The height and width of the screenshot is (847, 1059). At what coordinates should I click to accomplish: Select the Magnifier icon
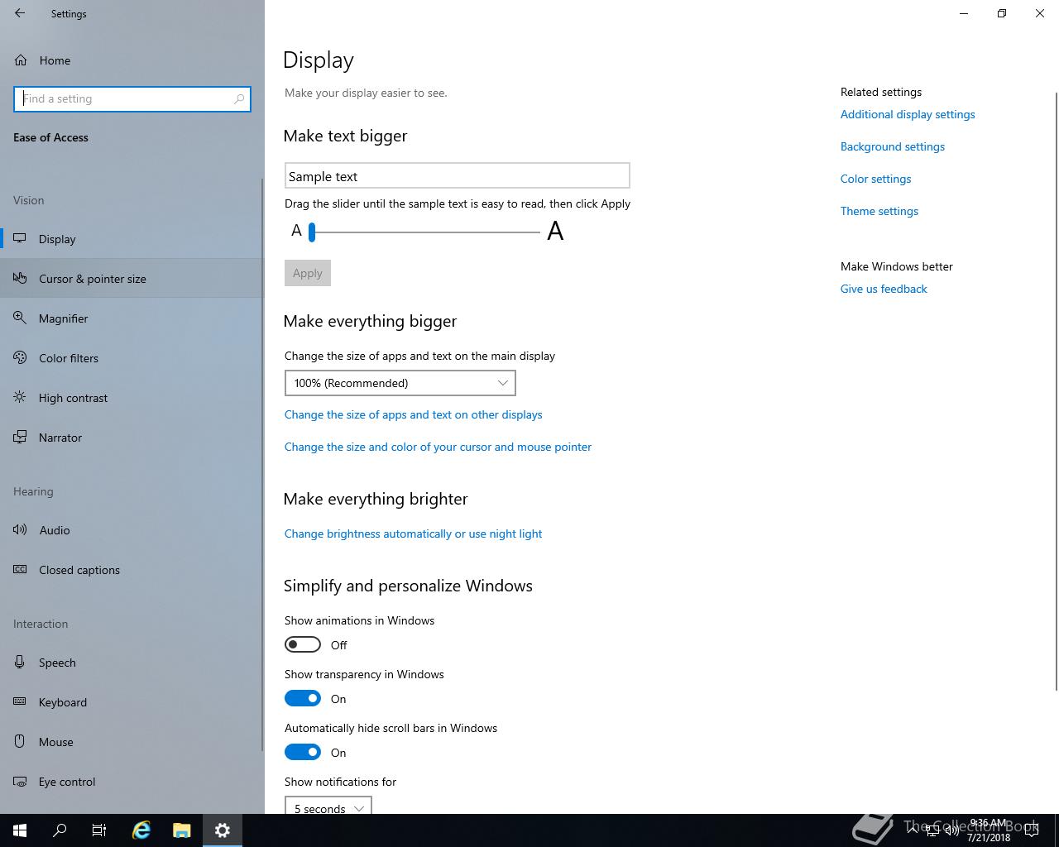tap(20, 318)
